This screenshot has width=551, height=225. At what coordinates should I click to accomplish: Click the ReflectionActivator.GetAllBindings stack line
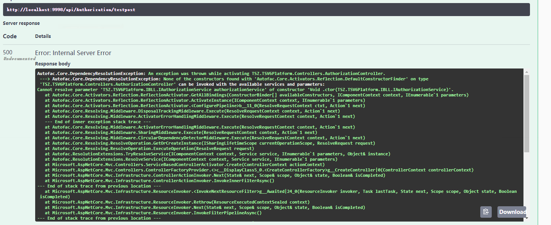tap(257, 95)
